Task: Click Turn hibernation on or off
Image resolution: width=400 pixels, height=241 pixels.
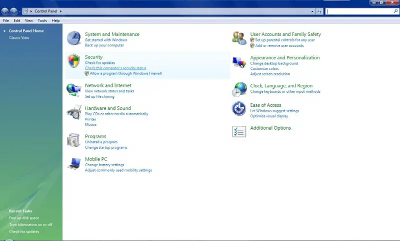Action: point(30,225)
